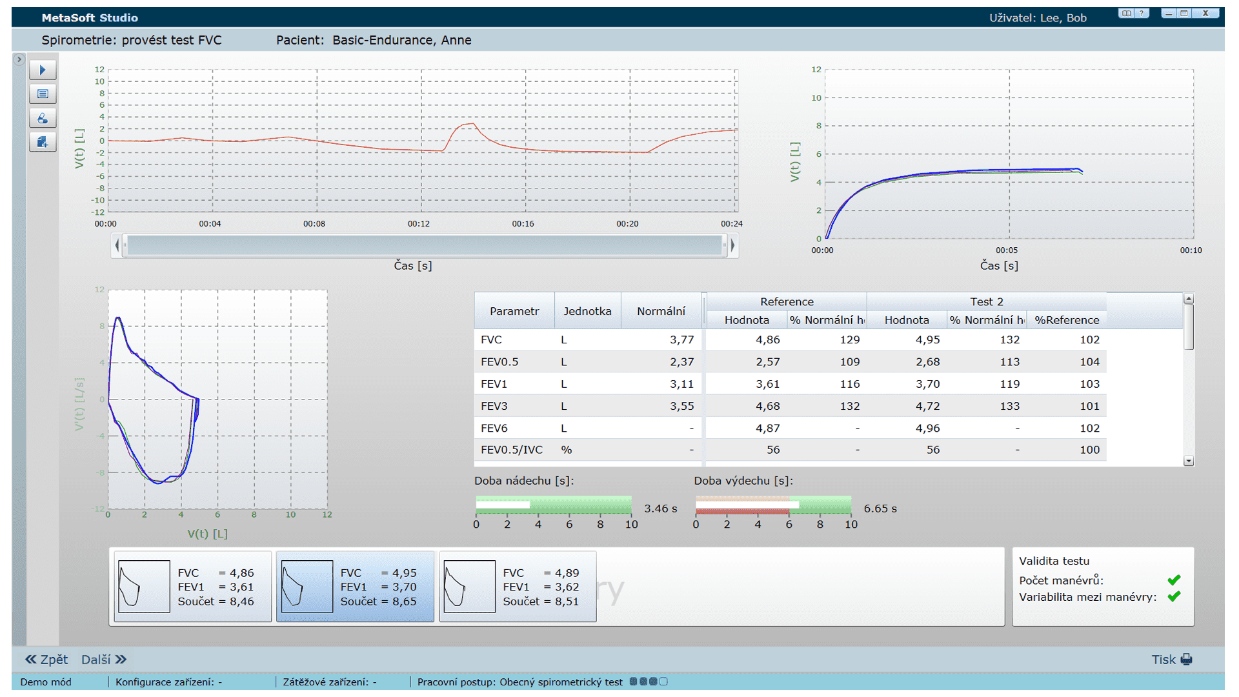1239x697 pixels.
Task: Go back using the Zpět button
Action: click(46, 659)
